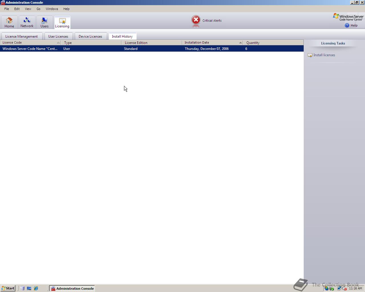Open the Go menu

point(38,9)
